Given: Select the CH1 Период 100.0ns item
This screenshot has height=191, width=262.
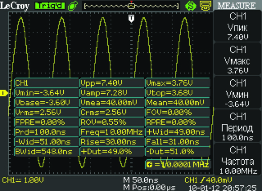Looking at the screenshot, I should (x=238, y=126).
